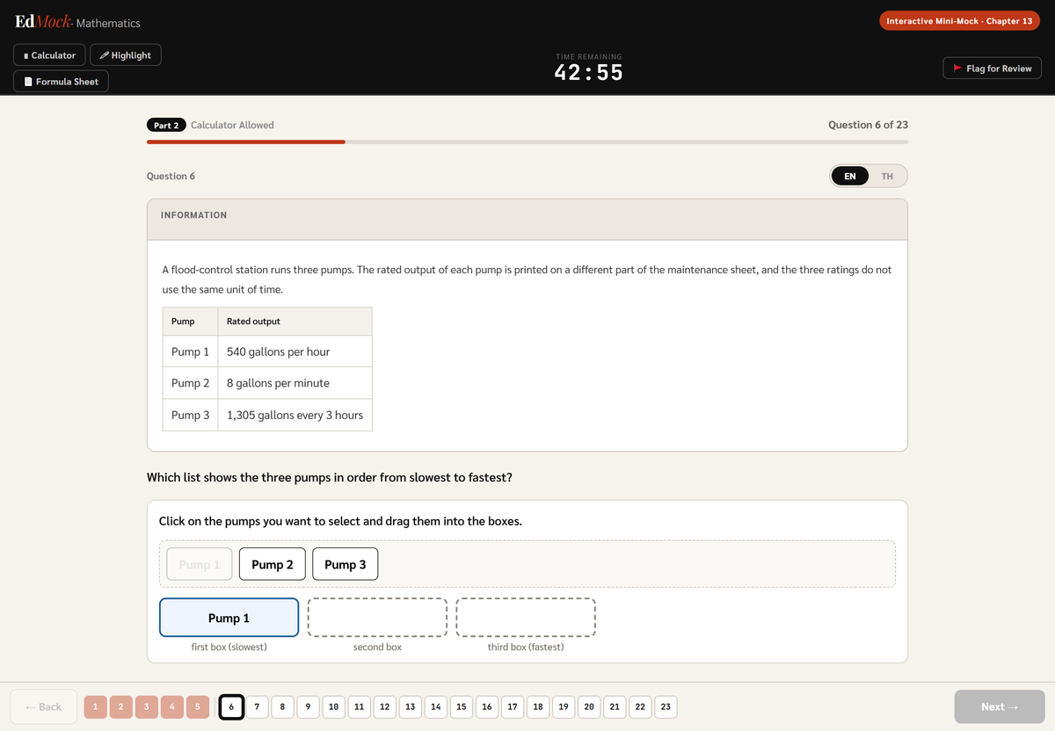The height and width of the screenshot is (731, 1055).
Task: Go to the Next question
Action: [1000, 706]
